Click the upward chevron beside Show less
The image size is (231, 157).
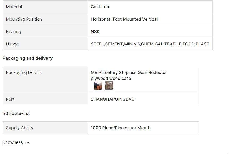pos(28,143)
